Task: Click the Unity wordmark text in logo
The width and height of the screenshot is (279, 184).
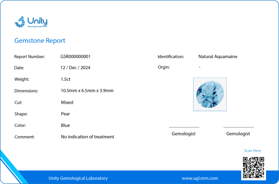Action: point(37,21)
